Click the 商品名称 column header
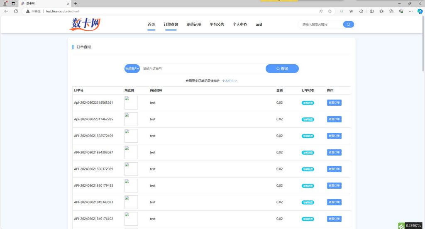425x229 pixels. click(156, 90)
